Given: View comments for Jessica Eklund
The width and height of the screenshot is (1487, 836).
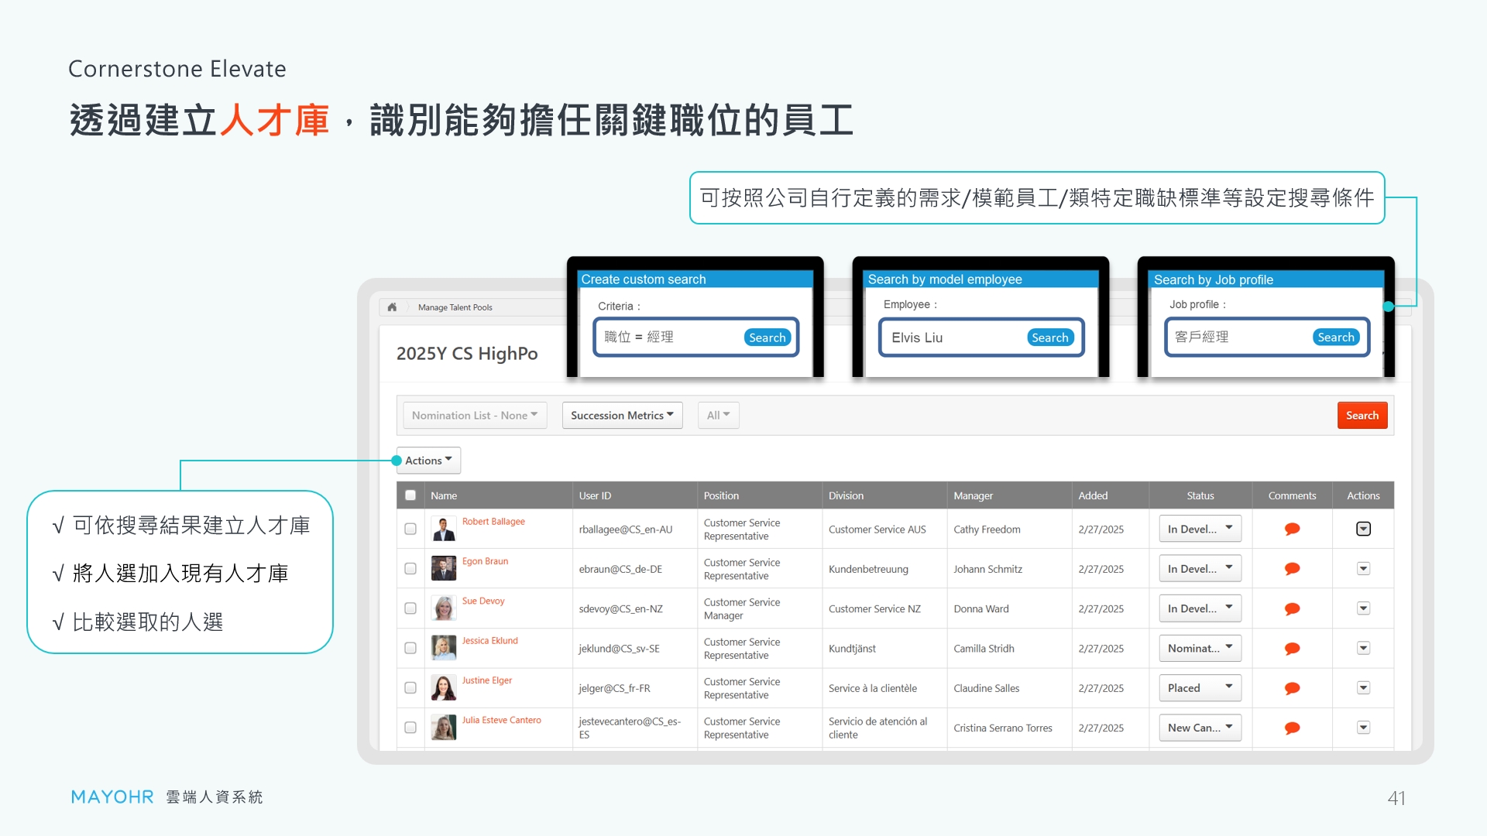Looking at the screenshot, I should point(1292,649).
